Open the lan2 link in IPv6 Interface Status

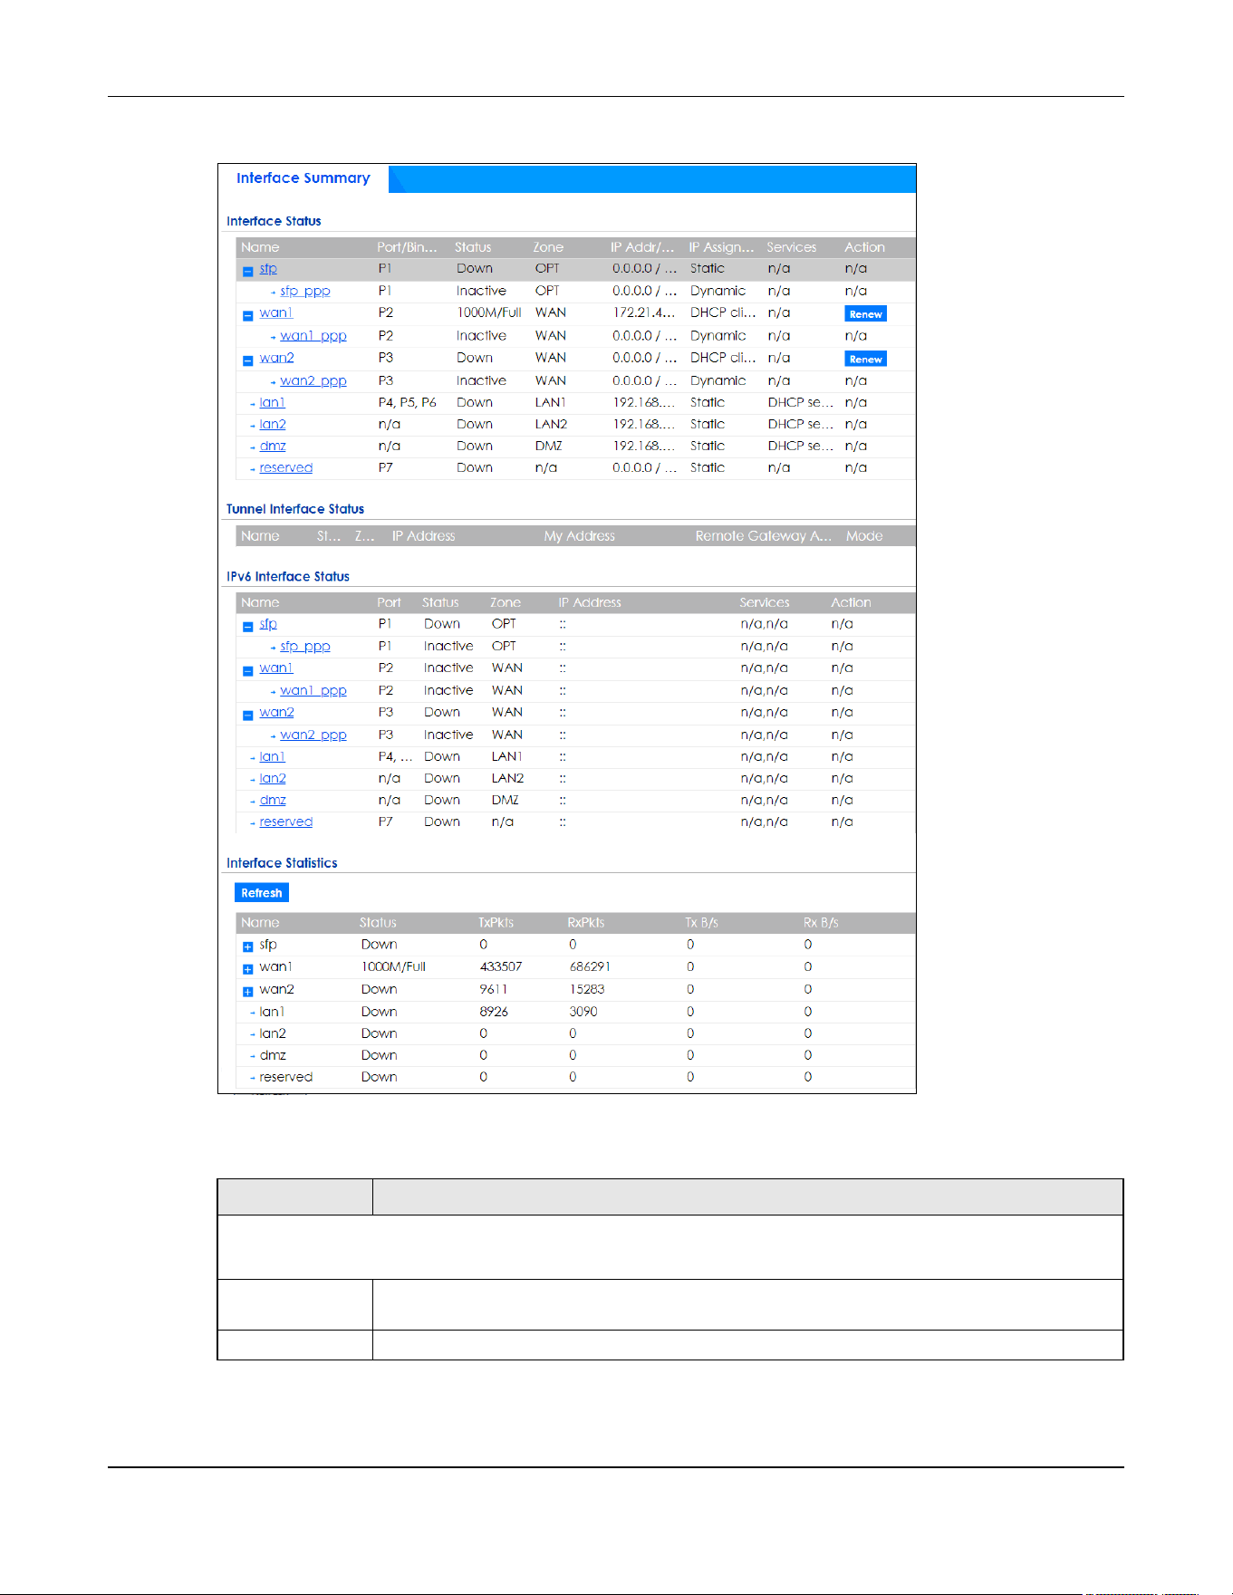(x=273, y=778)
